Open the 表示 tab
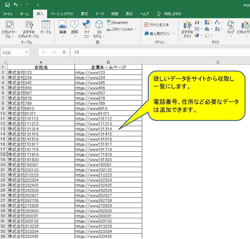The height and width of the screenshot is (239, 250). [129, 14]
